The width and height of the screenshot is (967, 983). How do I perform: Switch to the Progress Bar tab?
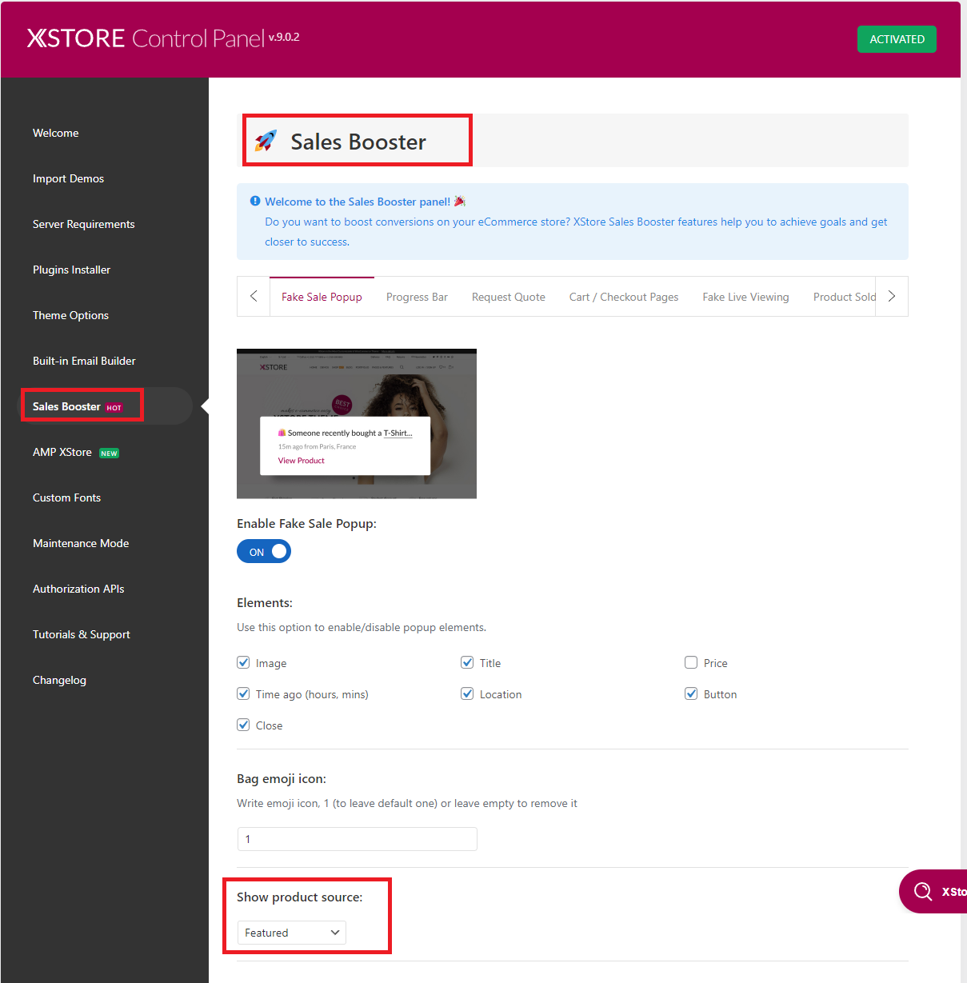pyautogui.click(x=417, y=297)
